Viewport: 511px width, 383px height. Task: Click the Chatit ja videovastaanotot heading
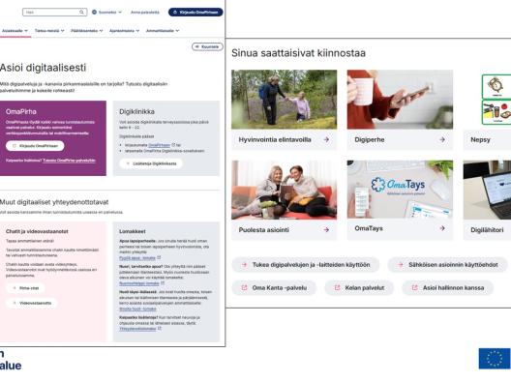click(x=37, y=231)
